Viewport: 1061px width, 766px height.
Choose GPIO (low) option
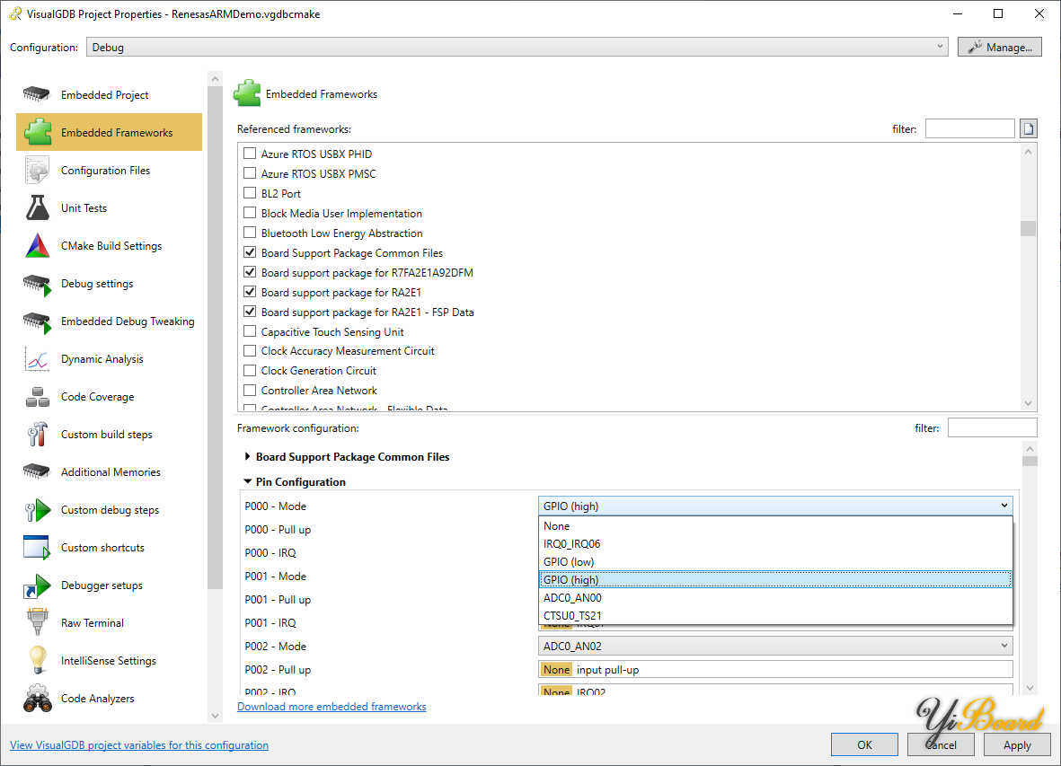(775, 562)
